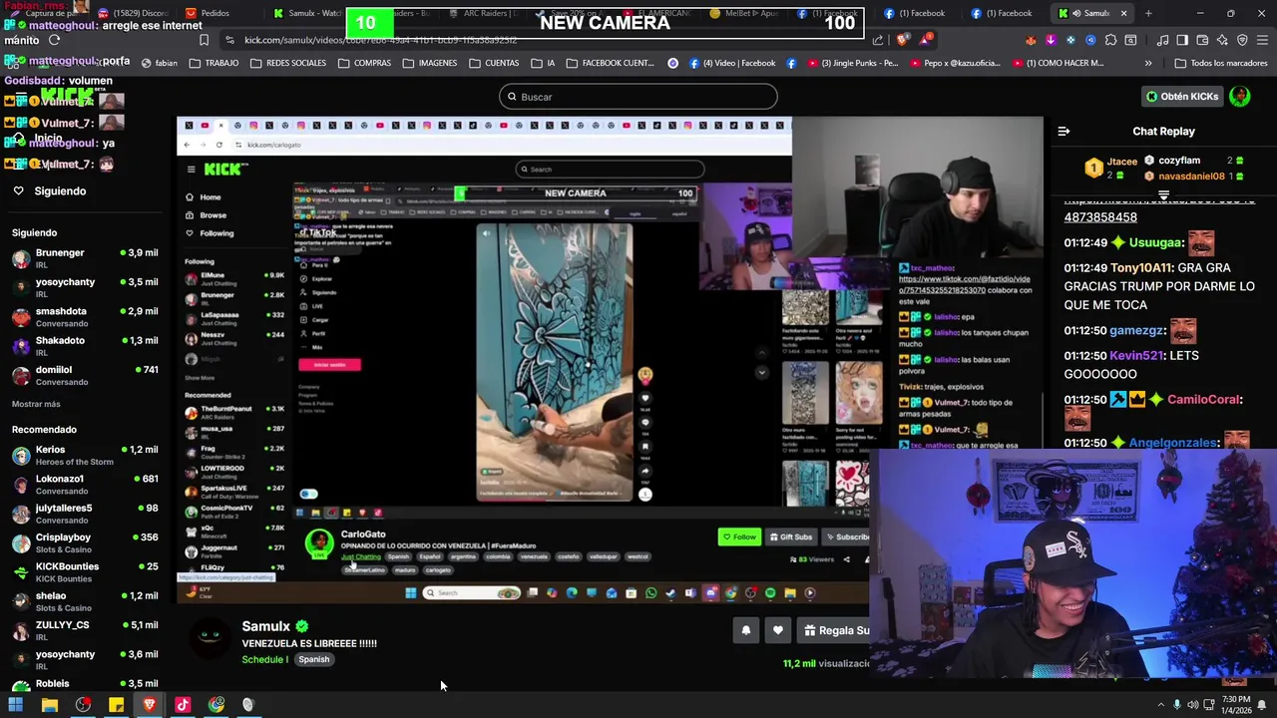Open the REDES SOCIALES bookmarks folder

(288, 63)
